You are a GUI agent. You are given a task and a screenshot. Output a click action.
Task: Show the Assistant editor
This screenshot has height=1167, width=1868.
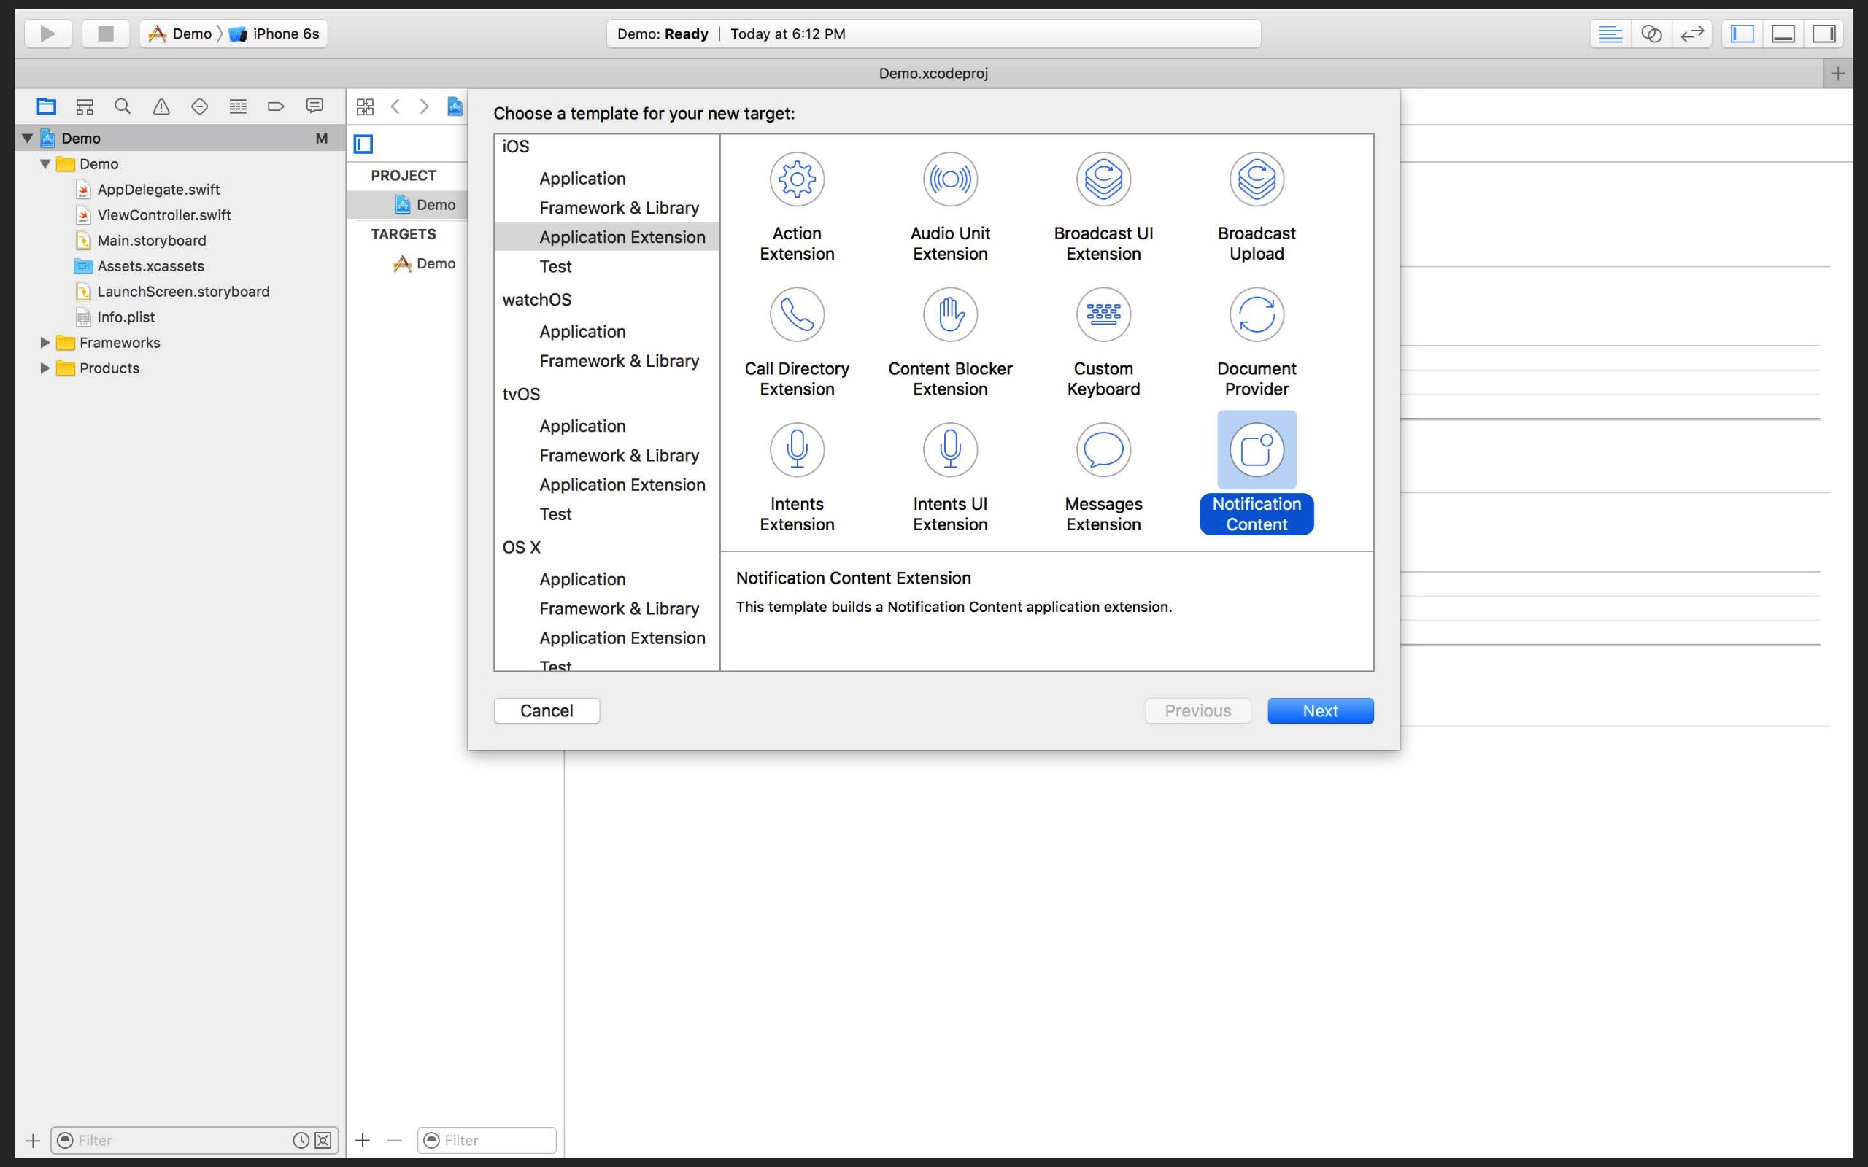pos(1651,34)
